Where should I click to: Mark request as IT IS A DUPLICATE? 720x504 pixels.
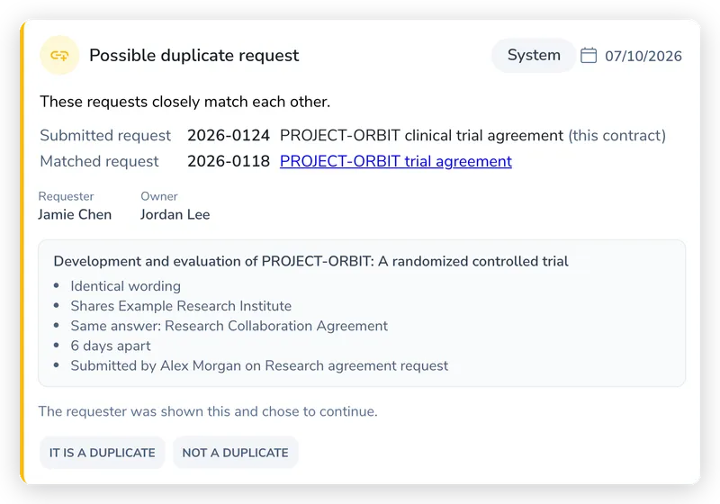pos(102,453)
